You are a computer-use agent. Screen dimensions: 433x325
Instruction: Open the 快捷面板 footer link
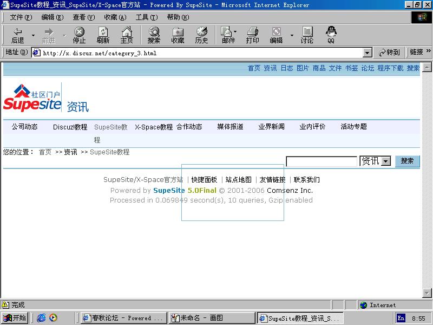click(204, 180)
